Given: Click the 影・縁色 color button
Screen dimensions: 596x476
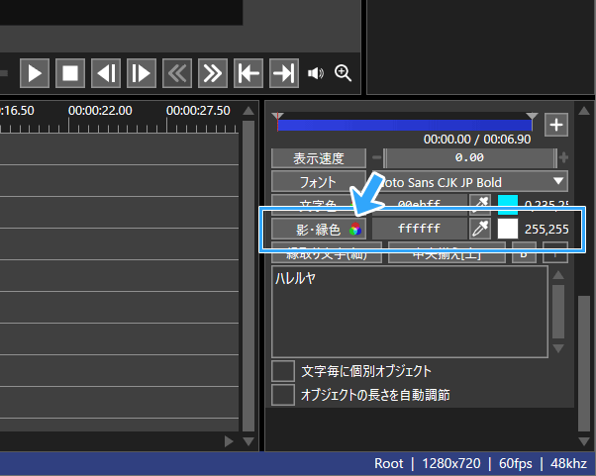Looking at the screenshot, I should 319,229.
